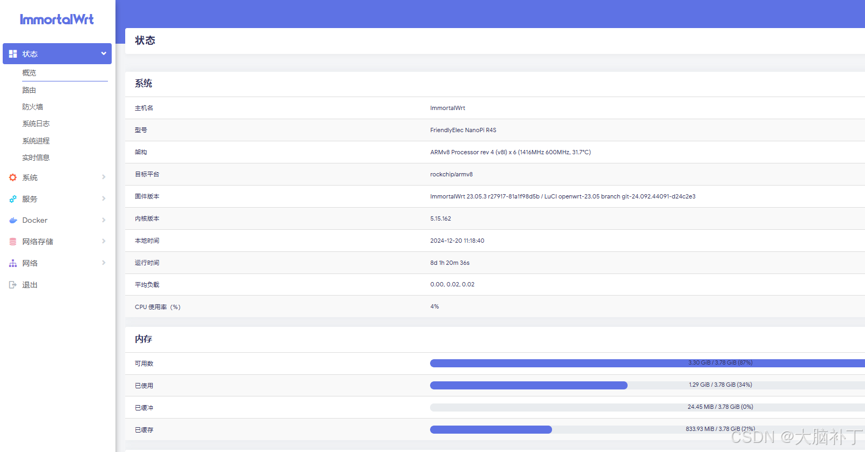The height and width of the screenshot is (452, 865).
Task: Click the 服务 gears icon in sidebar
Action: click(x=13, y=199)
